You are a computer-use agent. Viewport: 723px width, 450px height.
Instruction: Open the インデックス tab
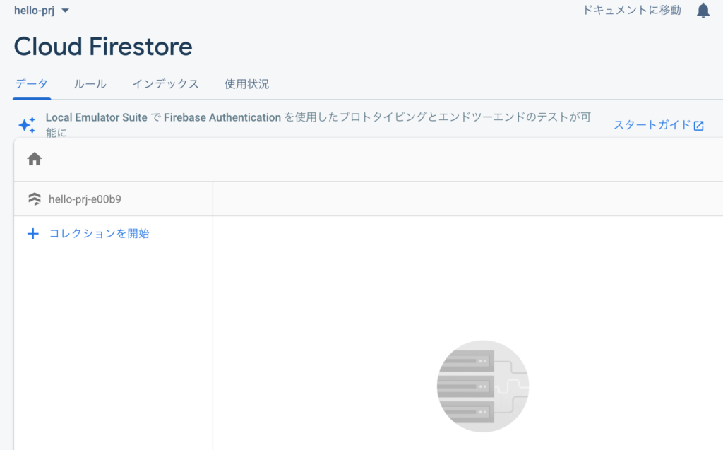point(165,83)
